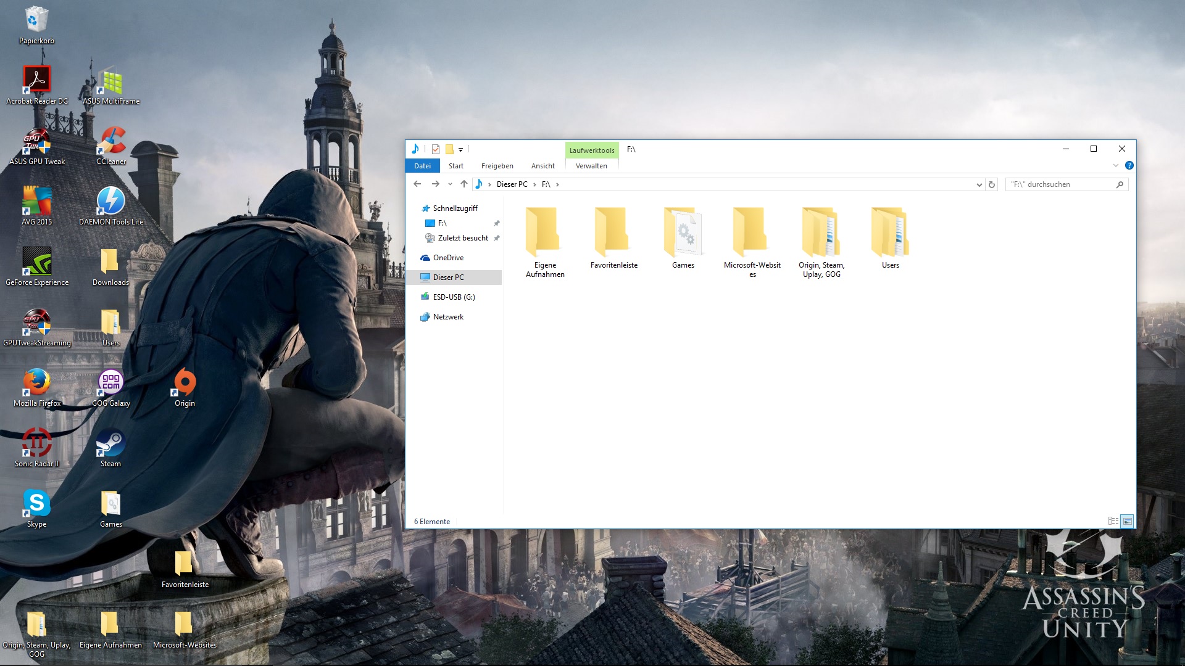Open the quick access toolbar customize dropdown

460,150
